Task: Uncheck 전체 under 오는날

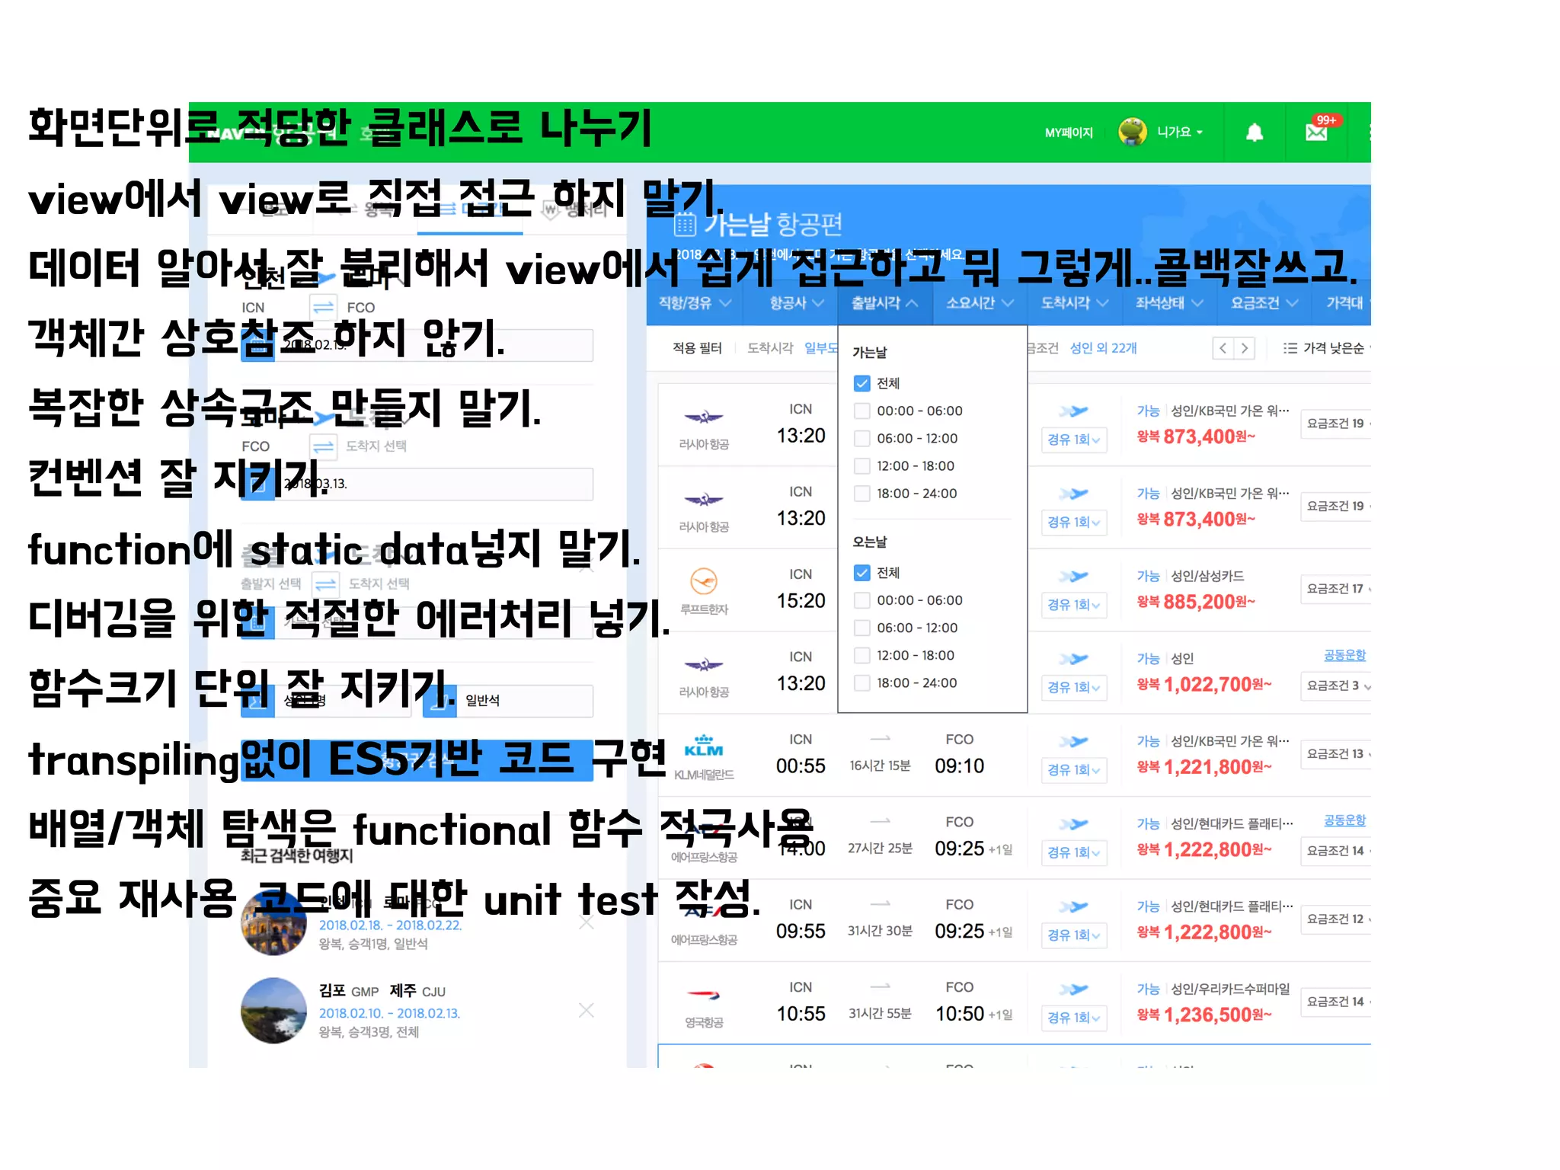Action: click(x=862, y=573)
